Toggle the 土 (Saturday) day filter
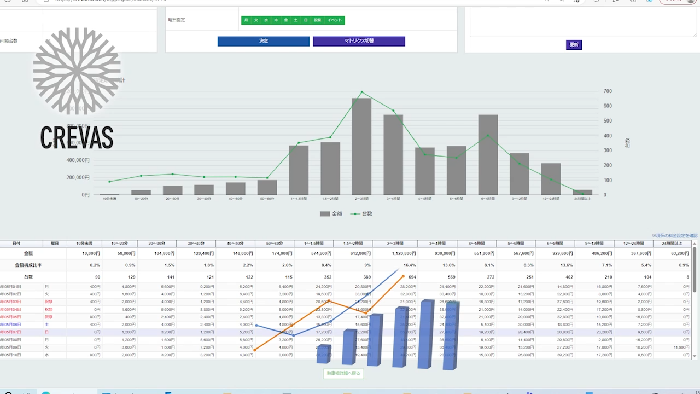The height and width of the screenshot is (394, 700). 296,20
